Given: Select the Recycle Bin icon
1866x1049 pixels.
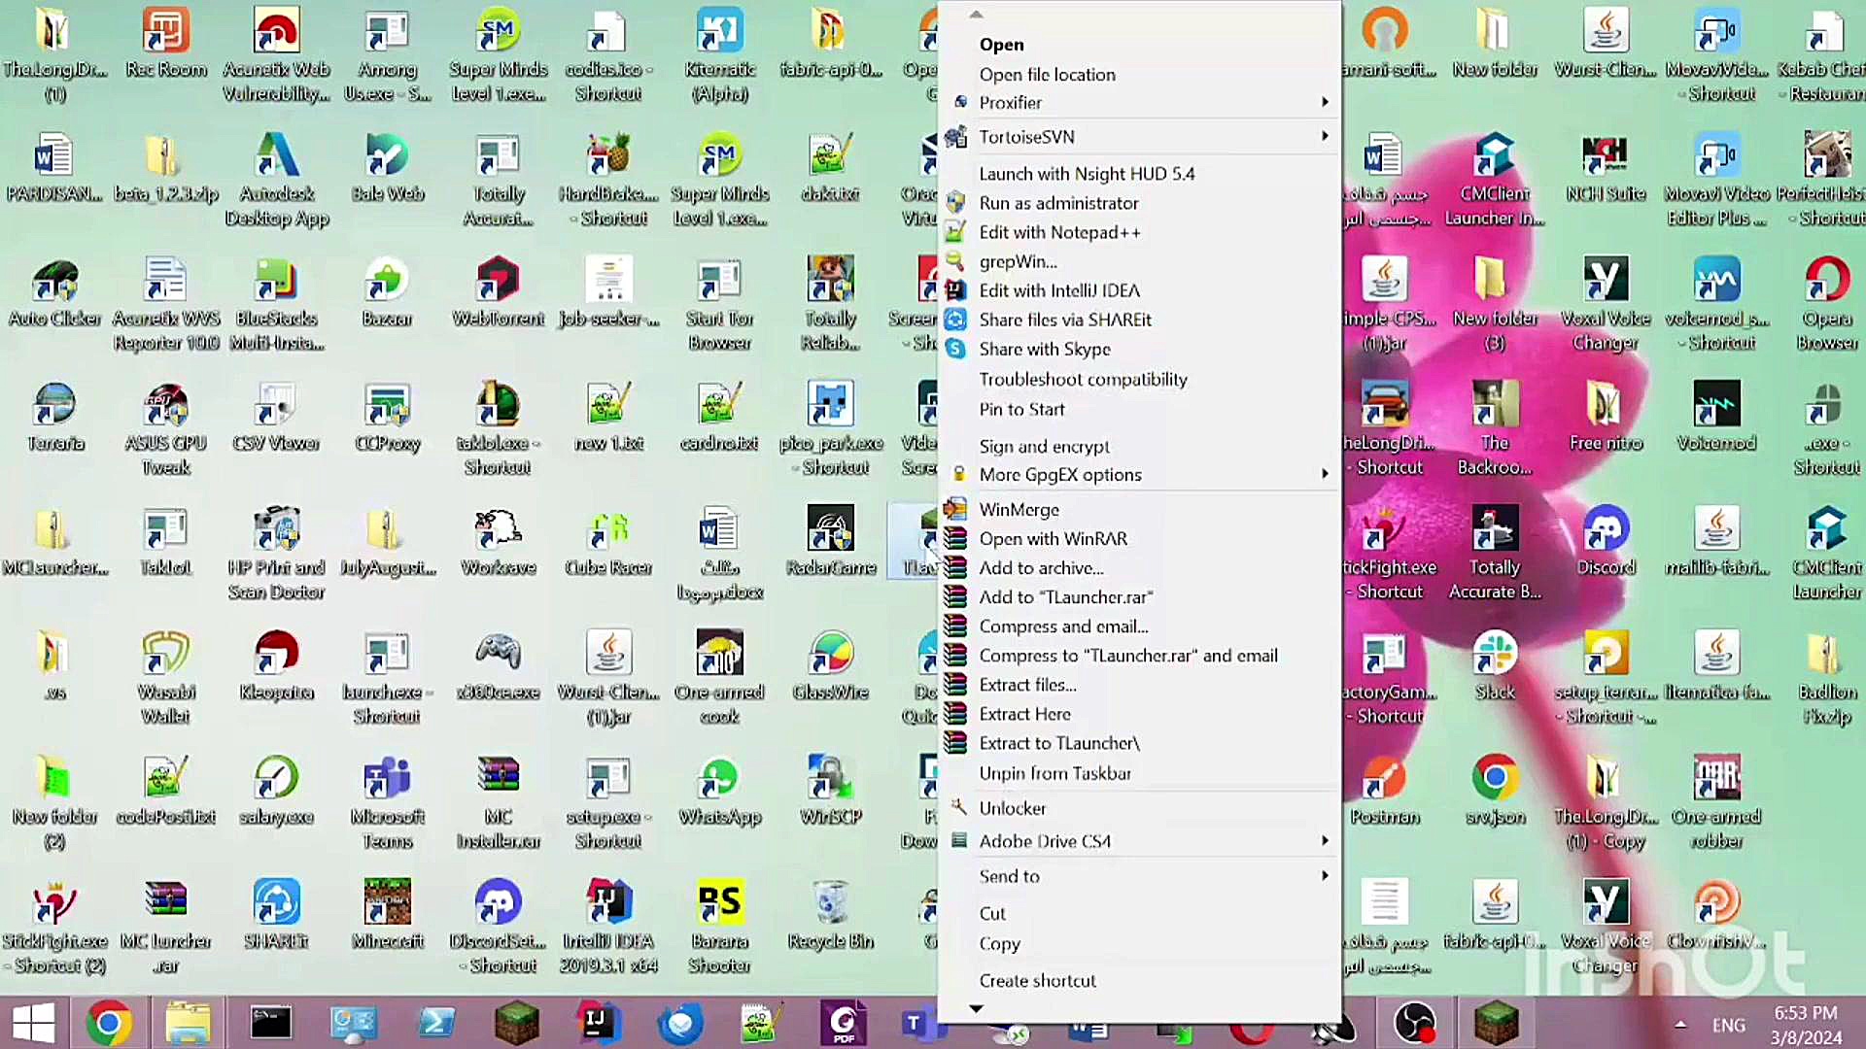Looking at the screenshot, I should (x=830, y=913).
